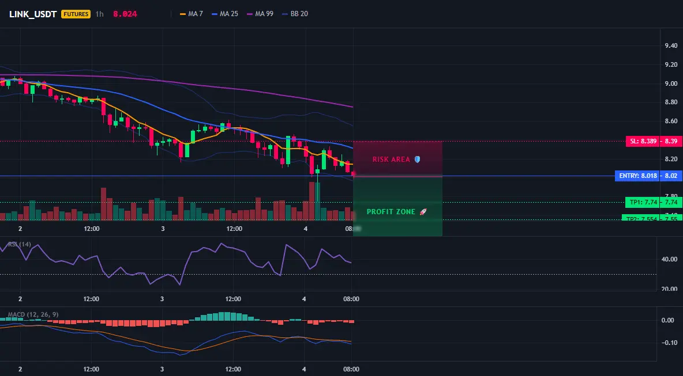Click the TP1: 7.74 target tag

642,202
